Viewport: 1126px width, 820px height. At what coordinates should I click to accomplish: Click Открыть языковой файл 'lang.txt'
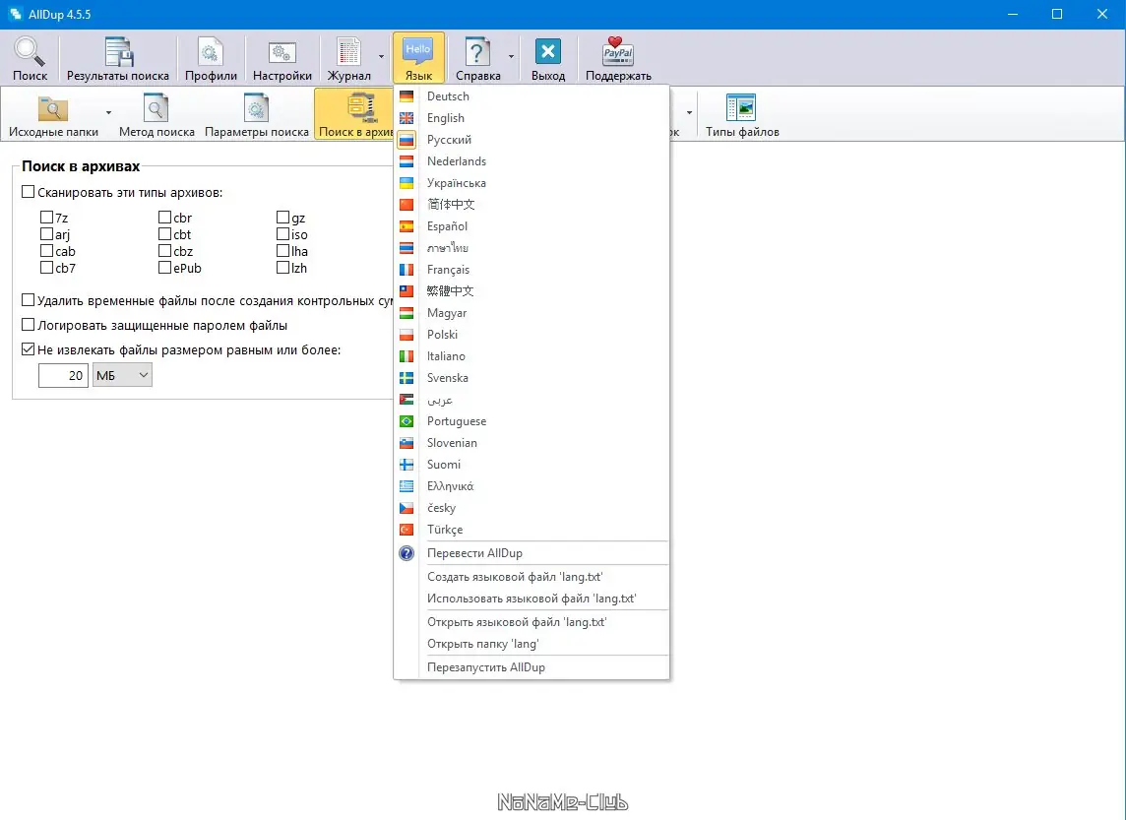coord(517,622)
